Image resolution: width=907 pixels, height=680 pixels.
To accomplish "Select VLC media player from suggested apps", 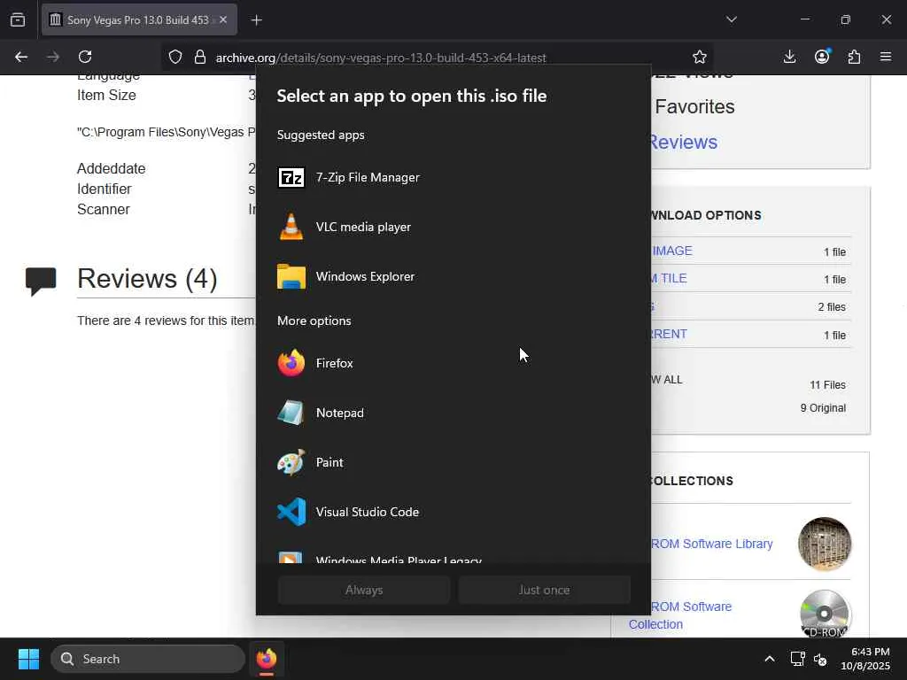I will (453, 227).
